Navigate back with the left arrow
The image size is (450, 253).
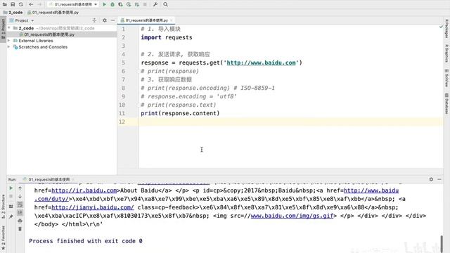pyautogui.click(x=31, y=4)
